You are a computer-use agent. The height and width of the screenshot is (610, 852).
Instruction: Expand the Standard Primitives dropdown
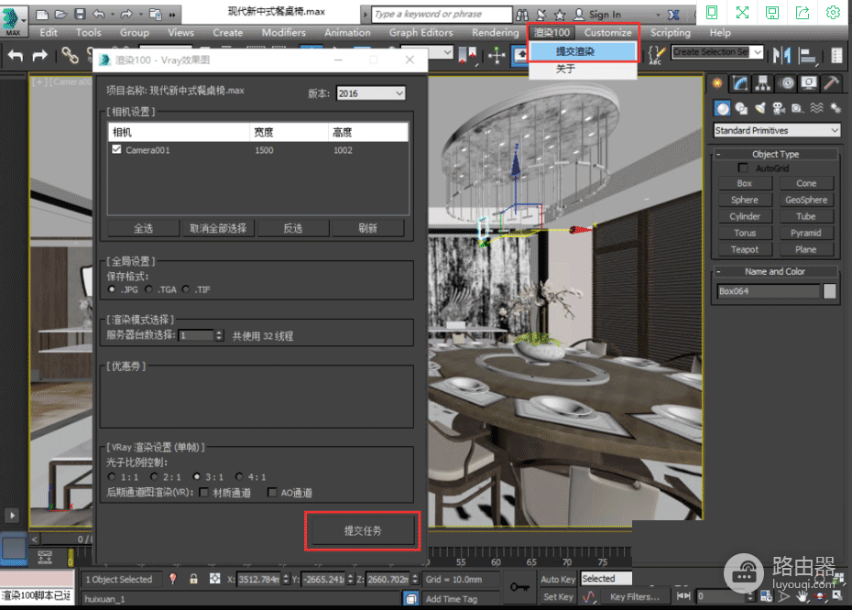pos(777,130)
